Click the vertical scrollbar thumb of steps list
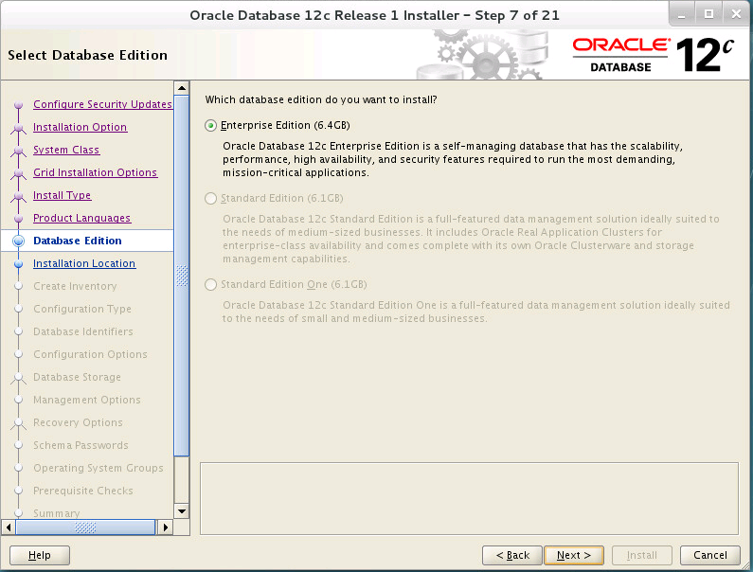This screenshot has width=753, height=572. pyautogui.click(x=182, y=276)
